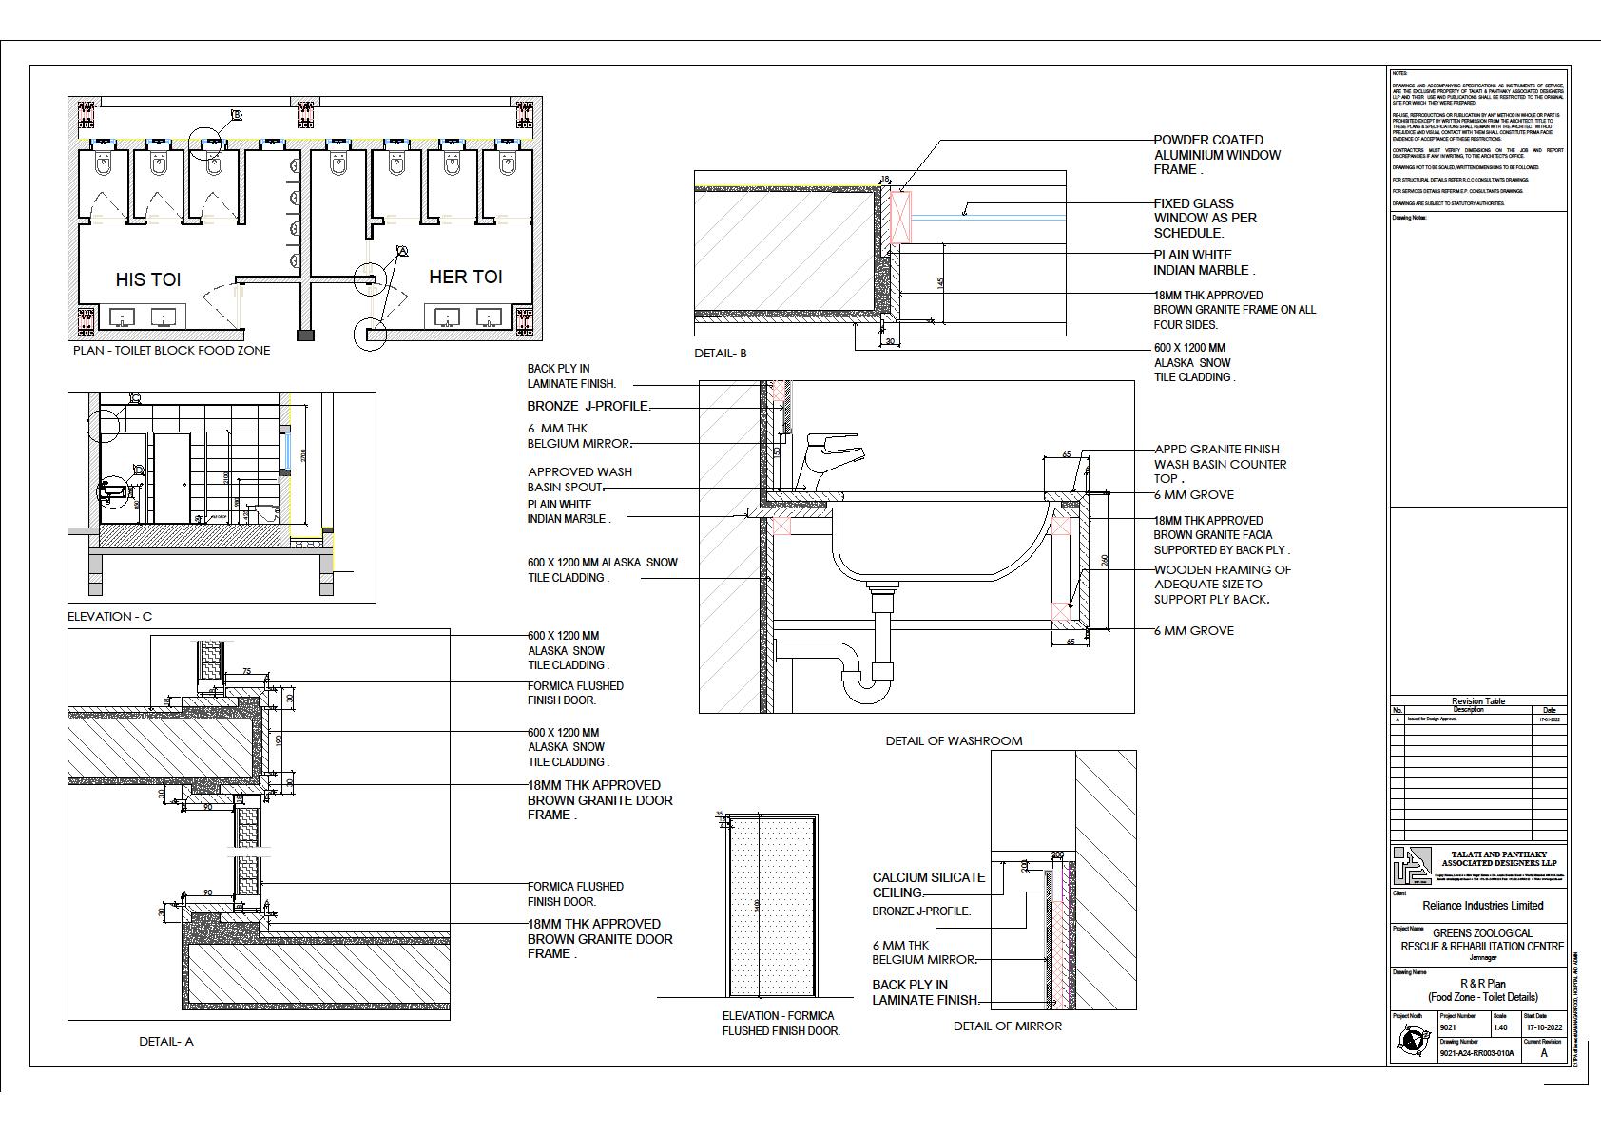Click "BACK PLY IN LAMINATE FINISH." in mirror detail
Image resolution: width=1601 pixels, height=1132 pixels.
tap(926, 992)
